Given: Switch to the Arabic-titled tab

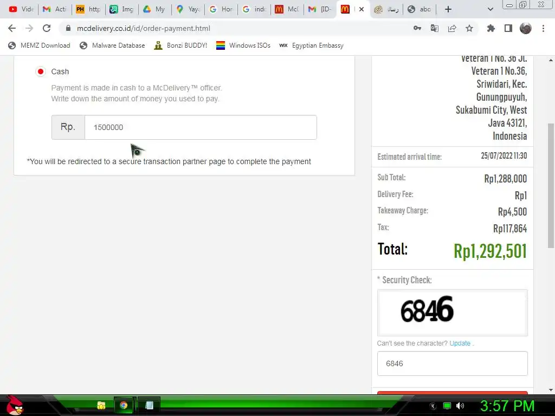Looking at the screenshot, I should point(386,9).
